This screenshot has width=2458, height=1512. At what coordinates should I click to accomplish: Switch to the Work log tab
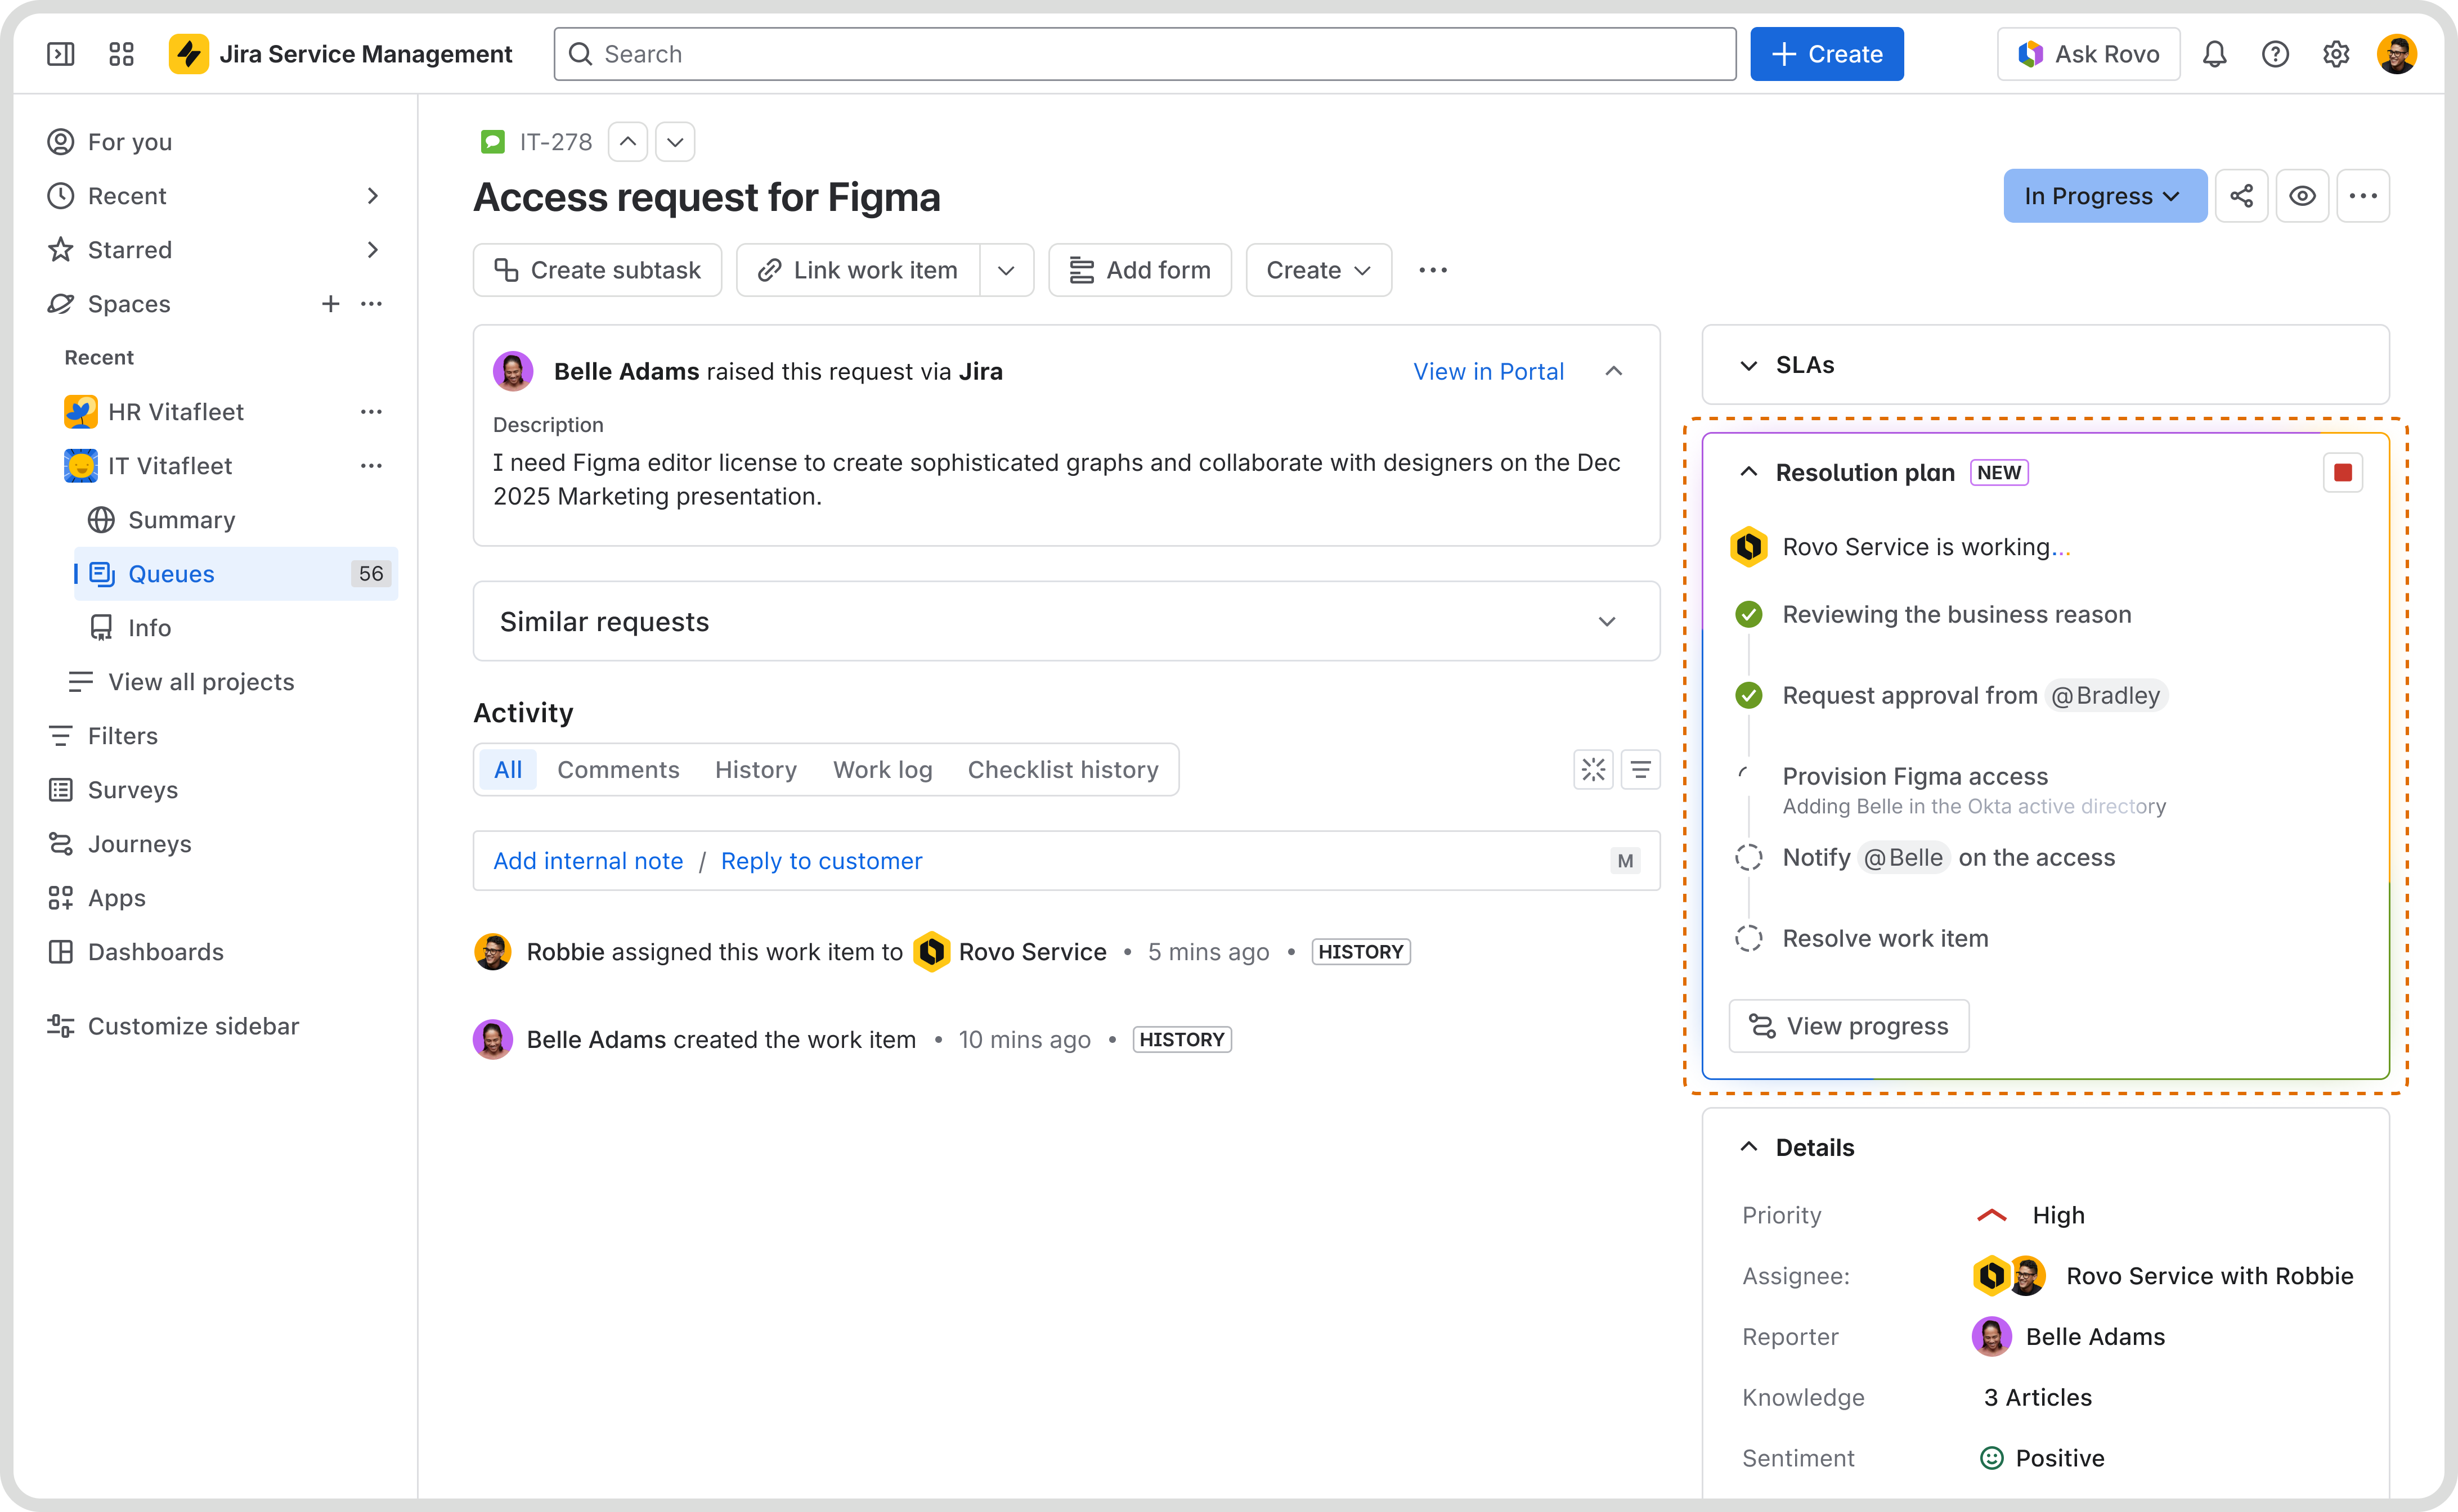point(882,770)
